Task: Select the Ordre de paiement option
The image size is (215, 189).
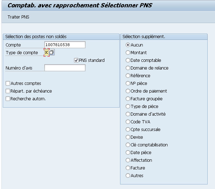Action: [x=128, y=91]
